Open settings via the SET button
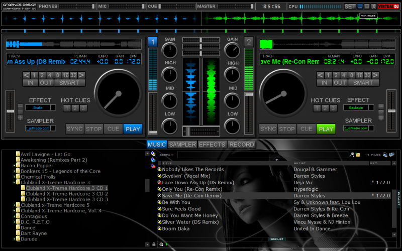 point(350,7)
